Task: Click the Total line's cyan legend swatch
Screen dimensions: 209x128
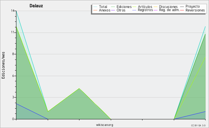Action: click(95, 7)
